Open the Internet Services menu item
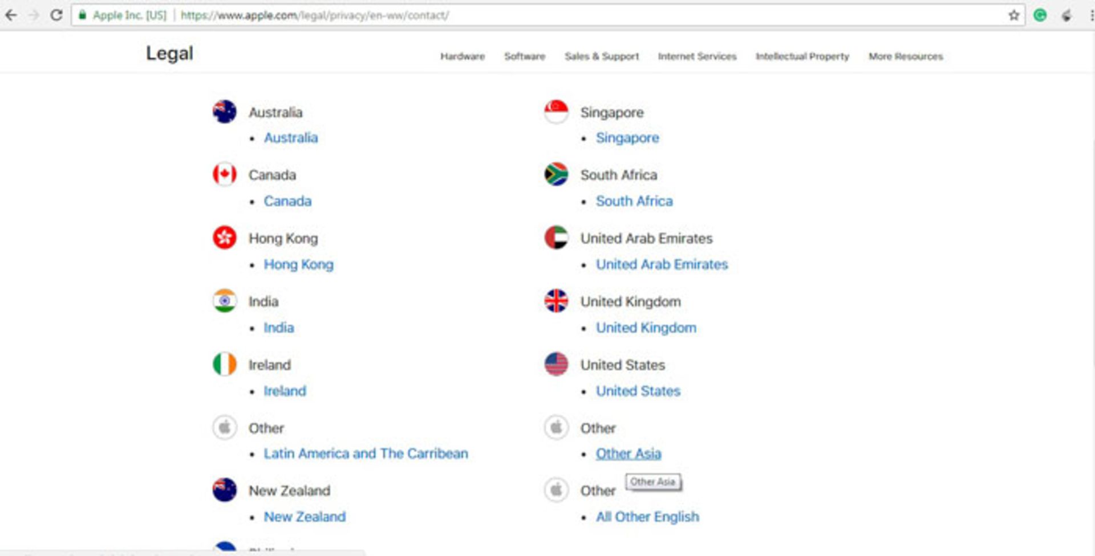The height and width of the screenshot is (556, 1095). click(x=697, y=56)
